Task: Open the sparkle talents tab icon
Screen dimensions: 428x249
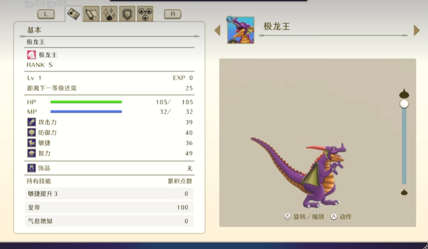Action: [x=109, y=14]
